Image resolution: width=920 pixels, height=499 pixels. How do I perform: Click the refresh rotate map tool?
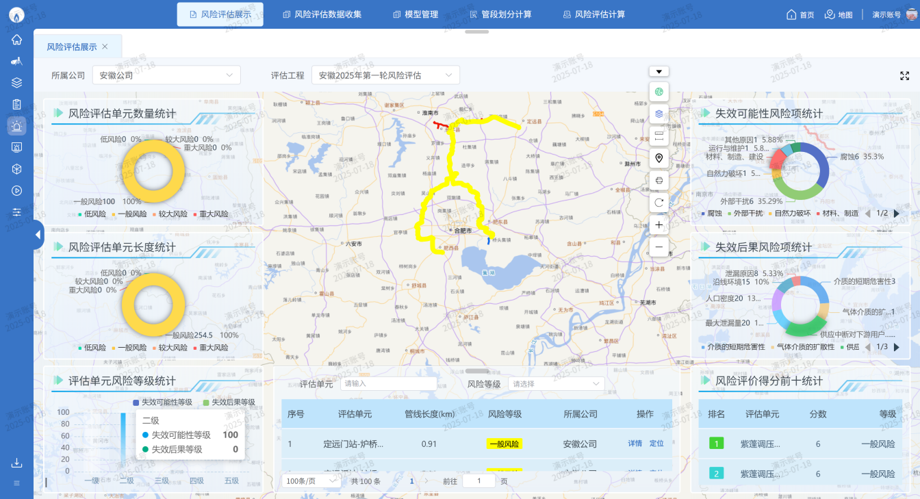click(x=659, y=203)
